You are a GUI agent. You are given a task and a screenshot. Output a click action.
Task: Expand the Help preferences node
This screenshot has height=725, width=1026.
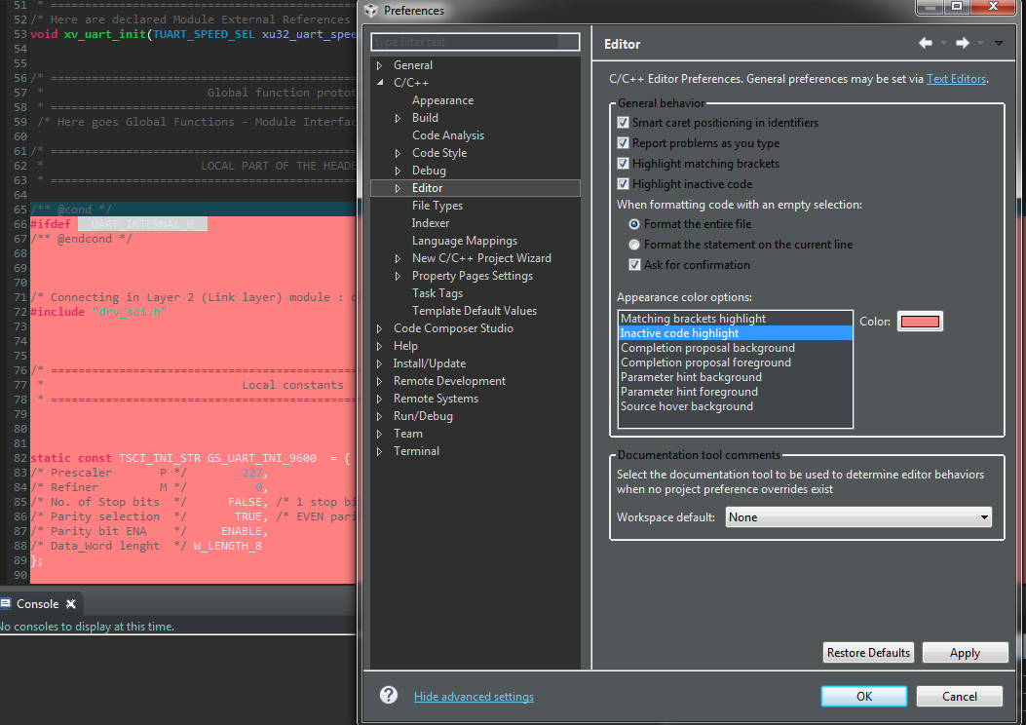pyautogui.click(x=380, y=346)
